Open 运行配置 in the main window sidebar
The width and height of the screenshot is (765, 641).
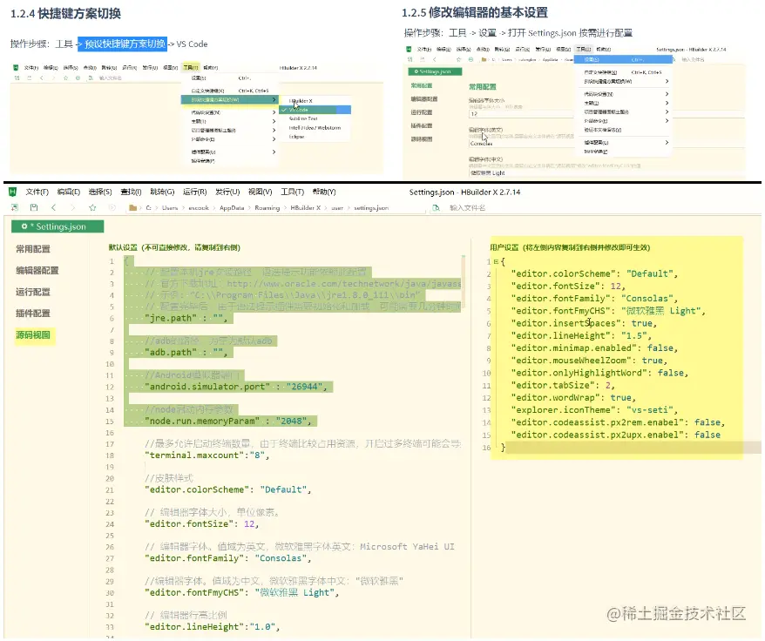[x=33, y=292]
